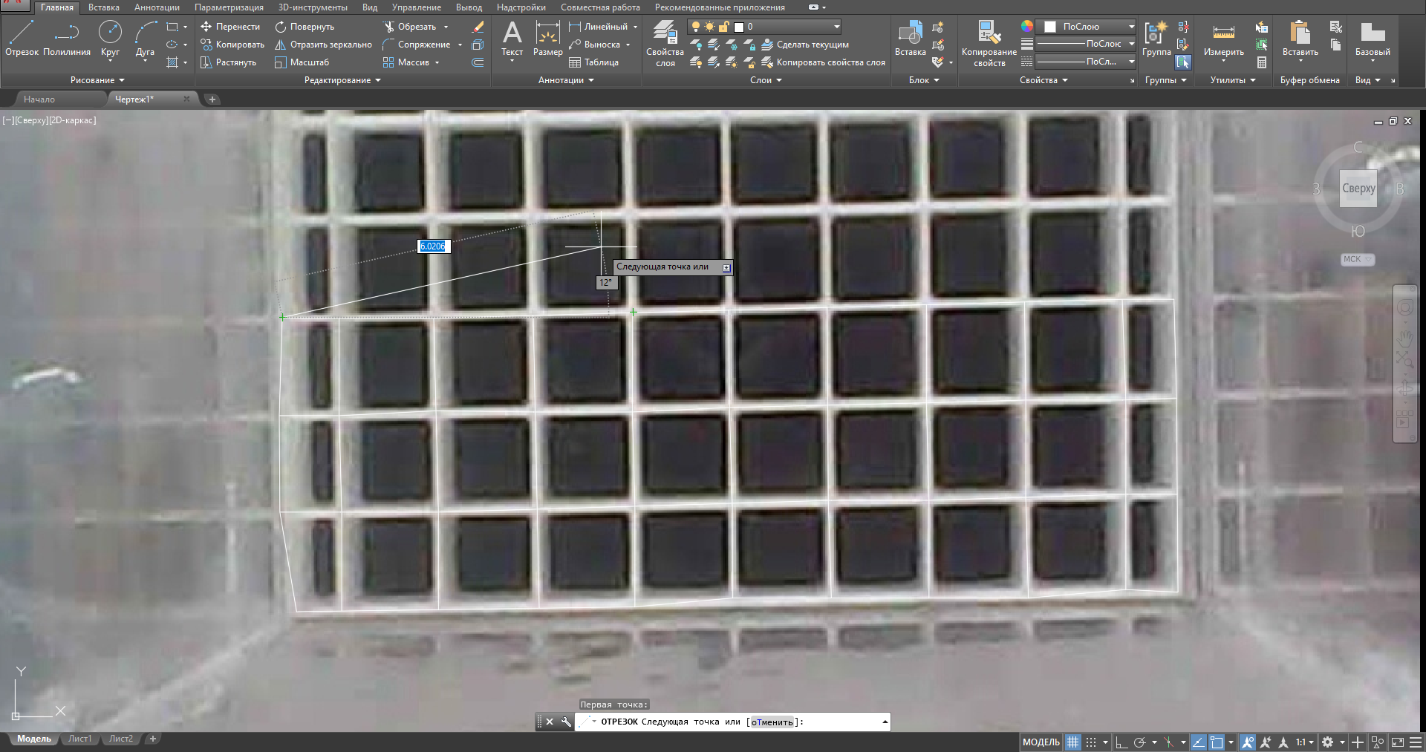This screenshot has width=1426, height=752.
Task: Click the Сверху ViewCube face
Action: 1358,189
